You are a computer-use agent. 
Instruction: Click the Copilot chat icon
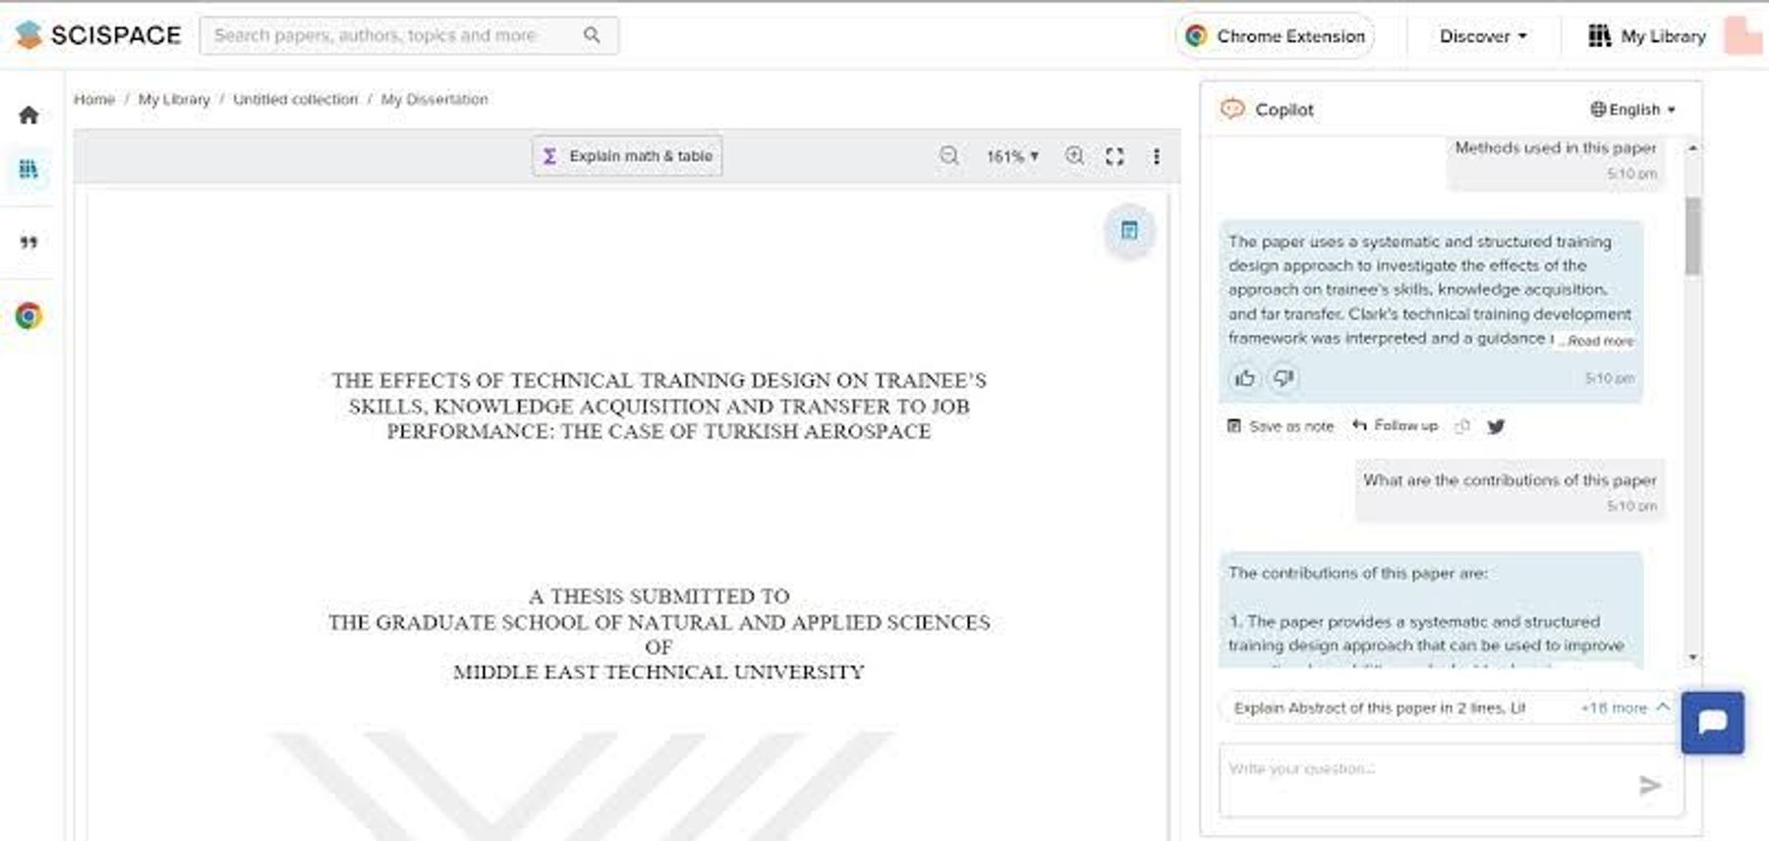coord(1231,109)
